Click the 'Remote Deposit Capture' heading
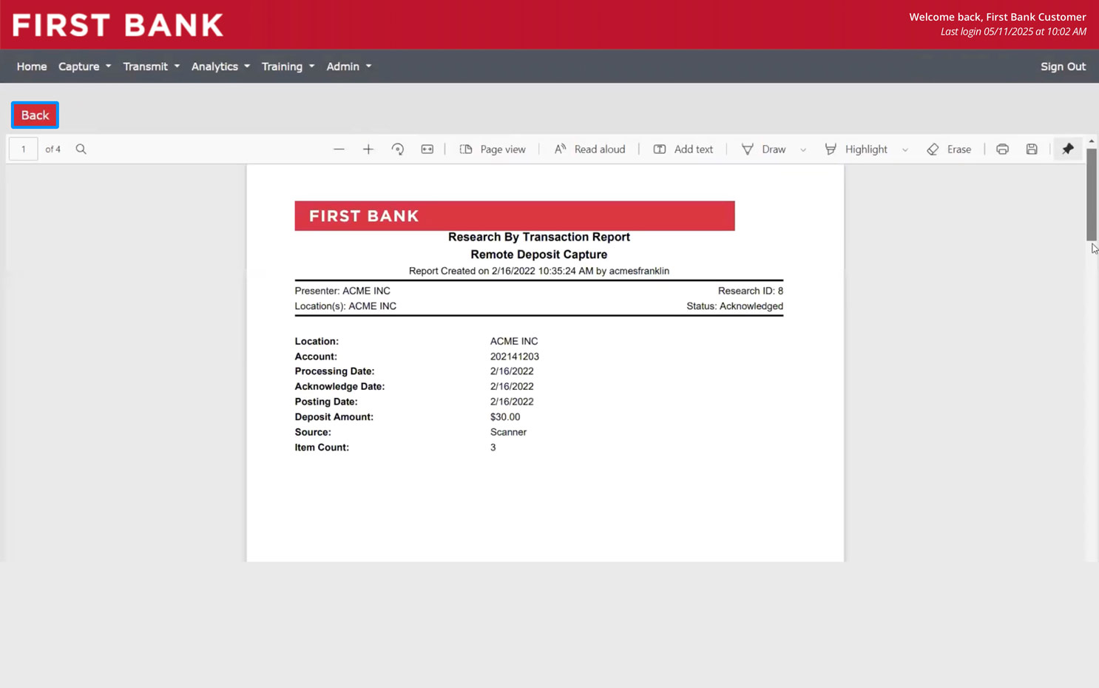Image resolution: width=1099 pixels, height=688 pixels. click(x=539, y=254)
